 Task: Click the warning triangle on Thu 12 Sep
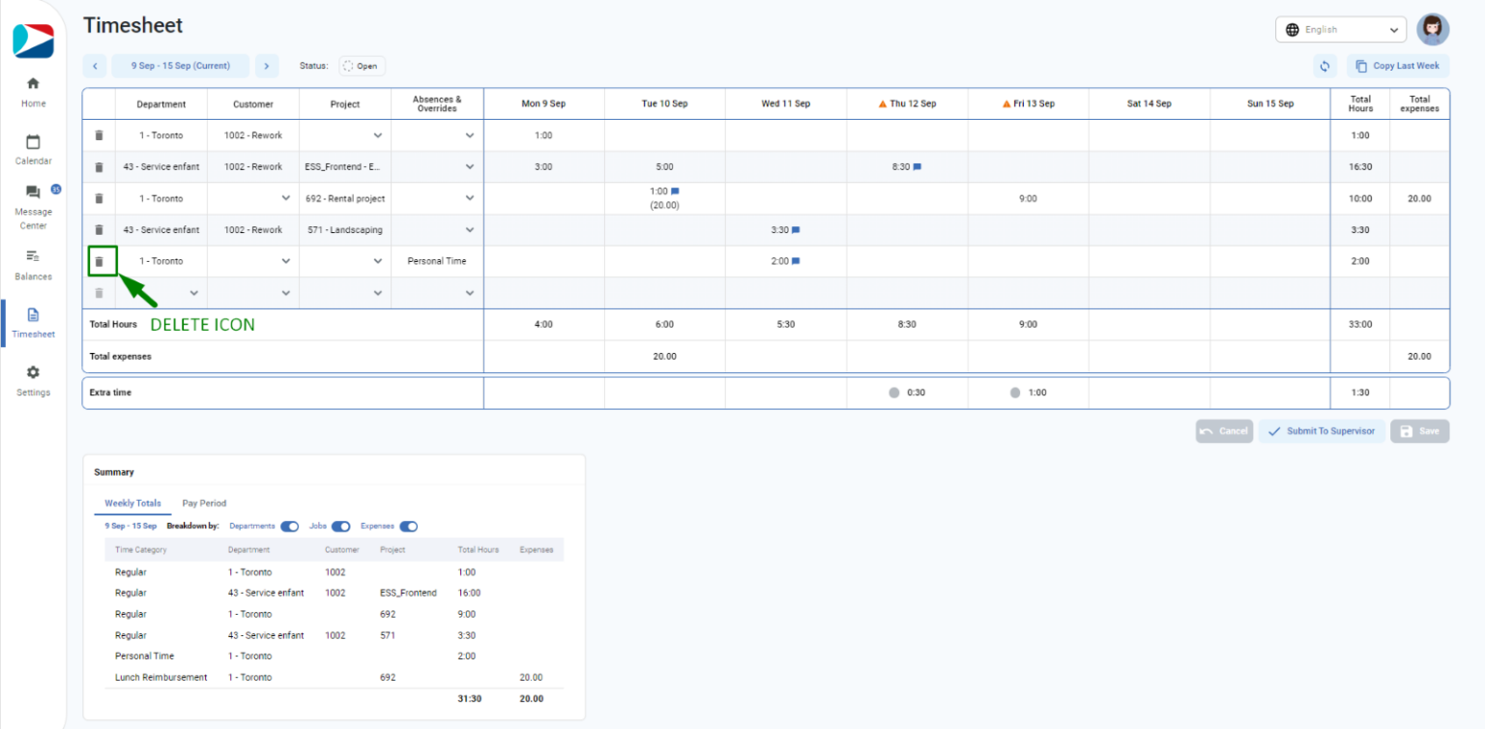click(x=883, y=103)
